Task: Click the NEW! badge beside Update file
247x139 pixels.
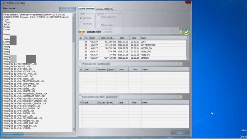Action: 81,32
